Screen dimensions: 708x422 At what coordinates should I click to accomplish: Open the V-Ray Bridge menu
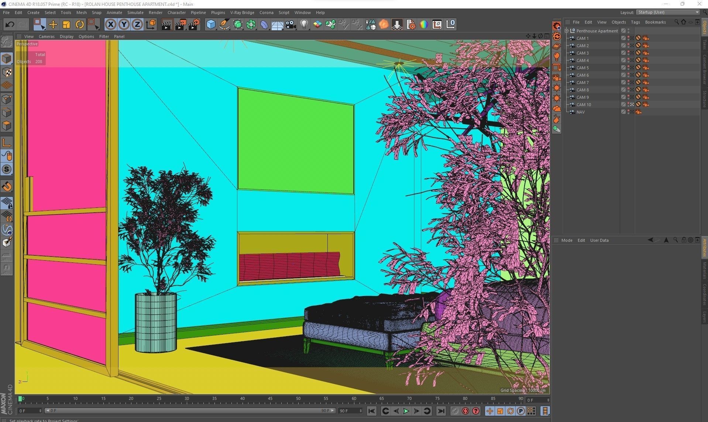242,13
